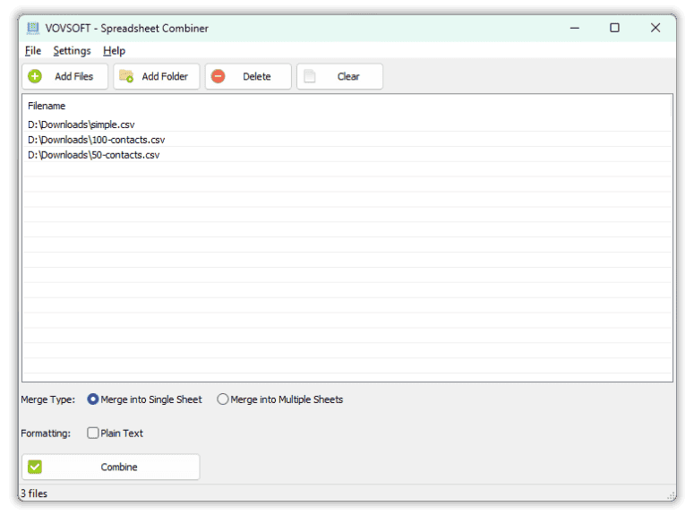Open the File menu
This screenshot has height=515, width=694.
pyautogui.click(x=33, y=50)
